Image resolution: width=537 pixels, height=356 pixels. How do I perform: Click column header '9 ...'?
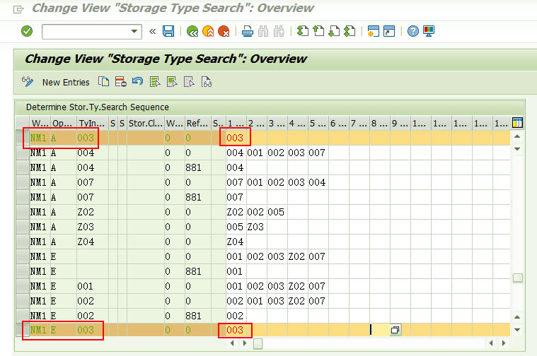point(400,124)
